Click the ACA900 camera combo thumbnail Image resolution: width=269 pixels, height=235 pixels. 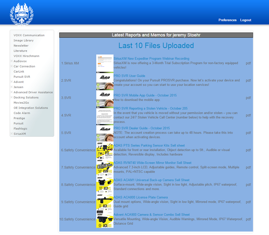click(x=105, y=219)
